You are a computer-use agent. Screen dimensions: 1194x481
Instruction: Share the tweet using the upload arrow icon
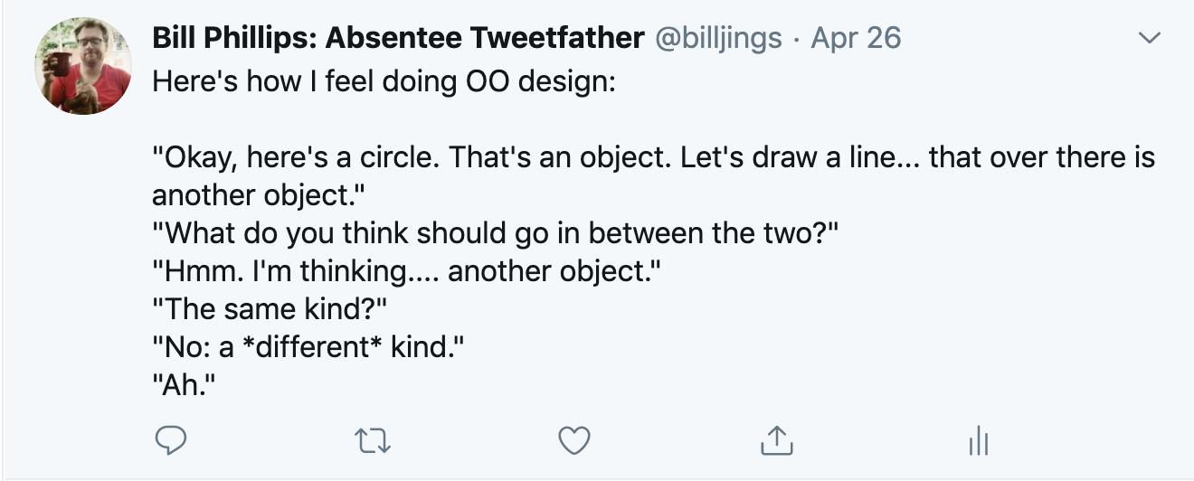(x=774, y=440)
